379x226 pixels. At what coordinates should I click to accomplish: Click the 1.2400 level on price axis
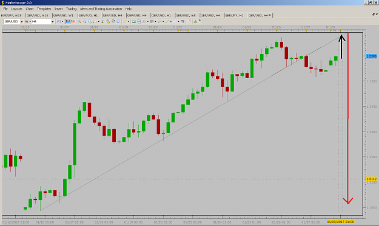click(372, 107)
